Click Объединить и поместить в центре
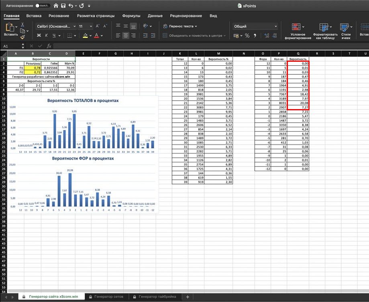369x302 pixels. [x=194, y=36]
